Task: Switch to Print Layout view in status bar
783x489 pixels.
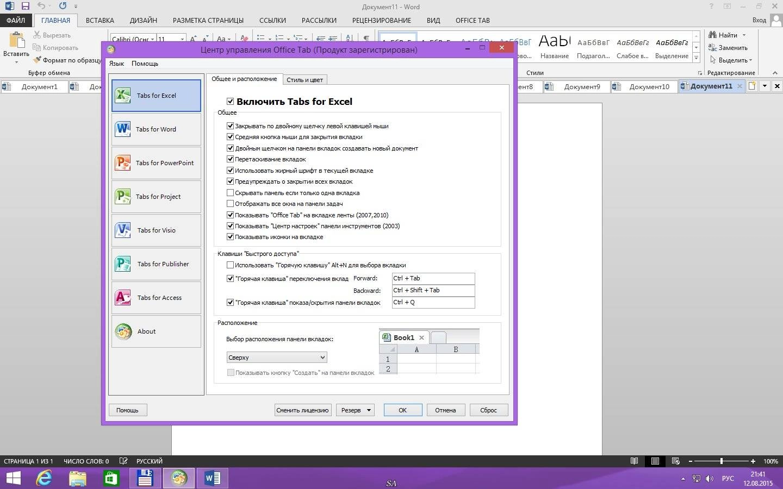Action: pos(655,461)
